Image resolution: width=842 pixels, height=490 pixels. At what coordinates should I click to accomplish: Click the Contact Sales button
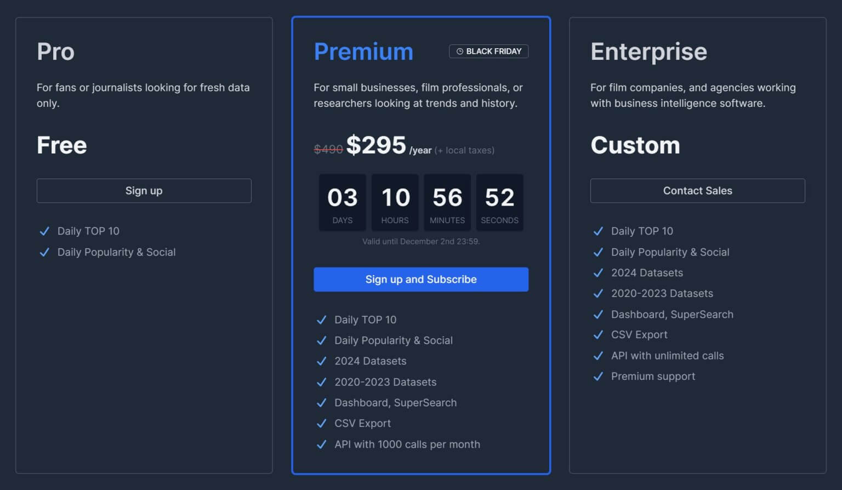697,191
